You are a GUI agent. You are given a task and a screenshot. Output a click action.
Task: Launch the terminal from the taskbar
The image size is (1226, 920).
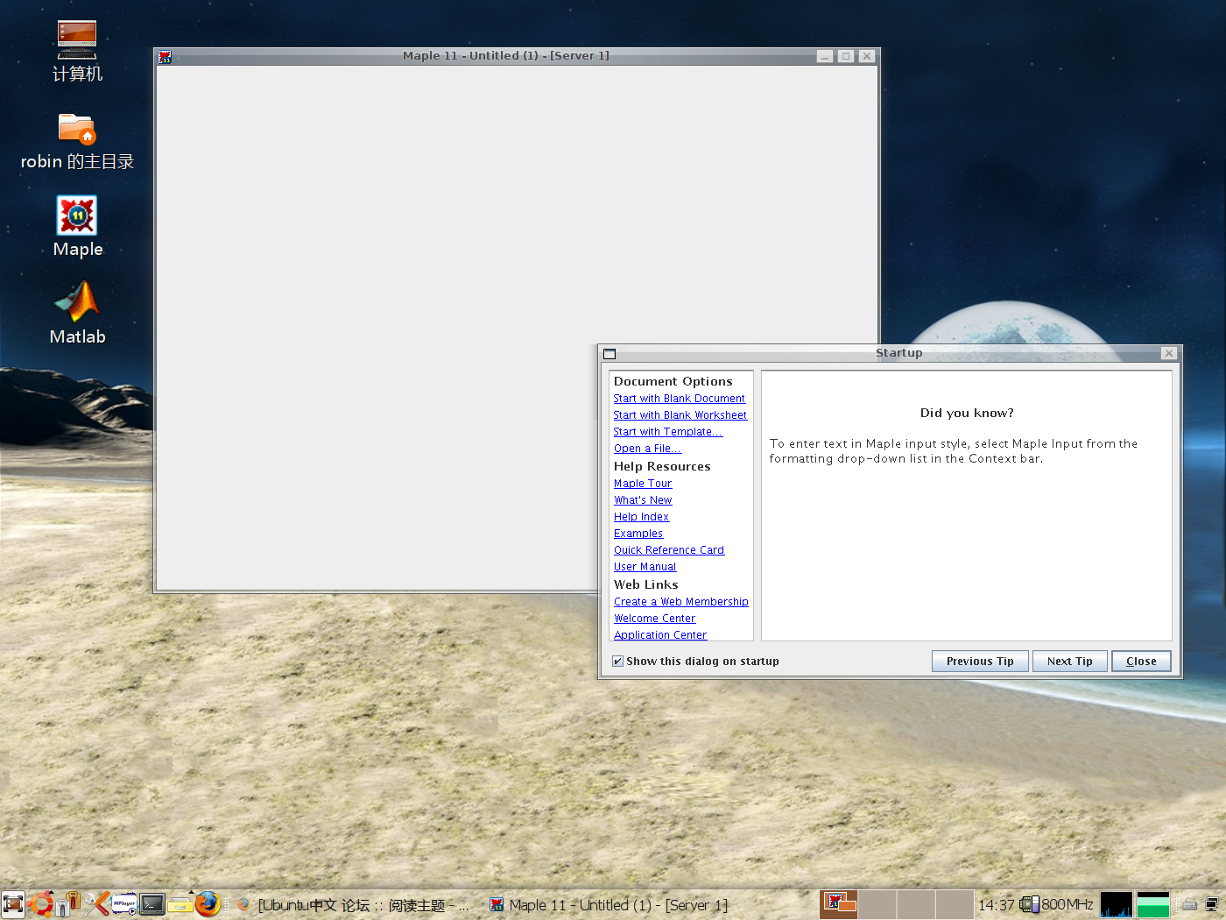(152, 904)
